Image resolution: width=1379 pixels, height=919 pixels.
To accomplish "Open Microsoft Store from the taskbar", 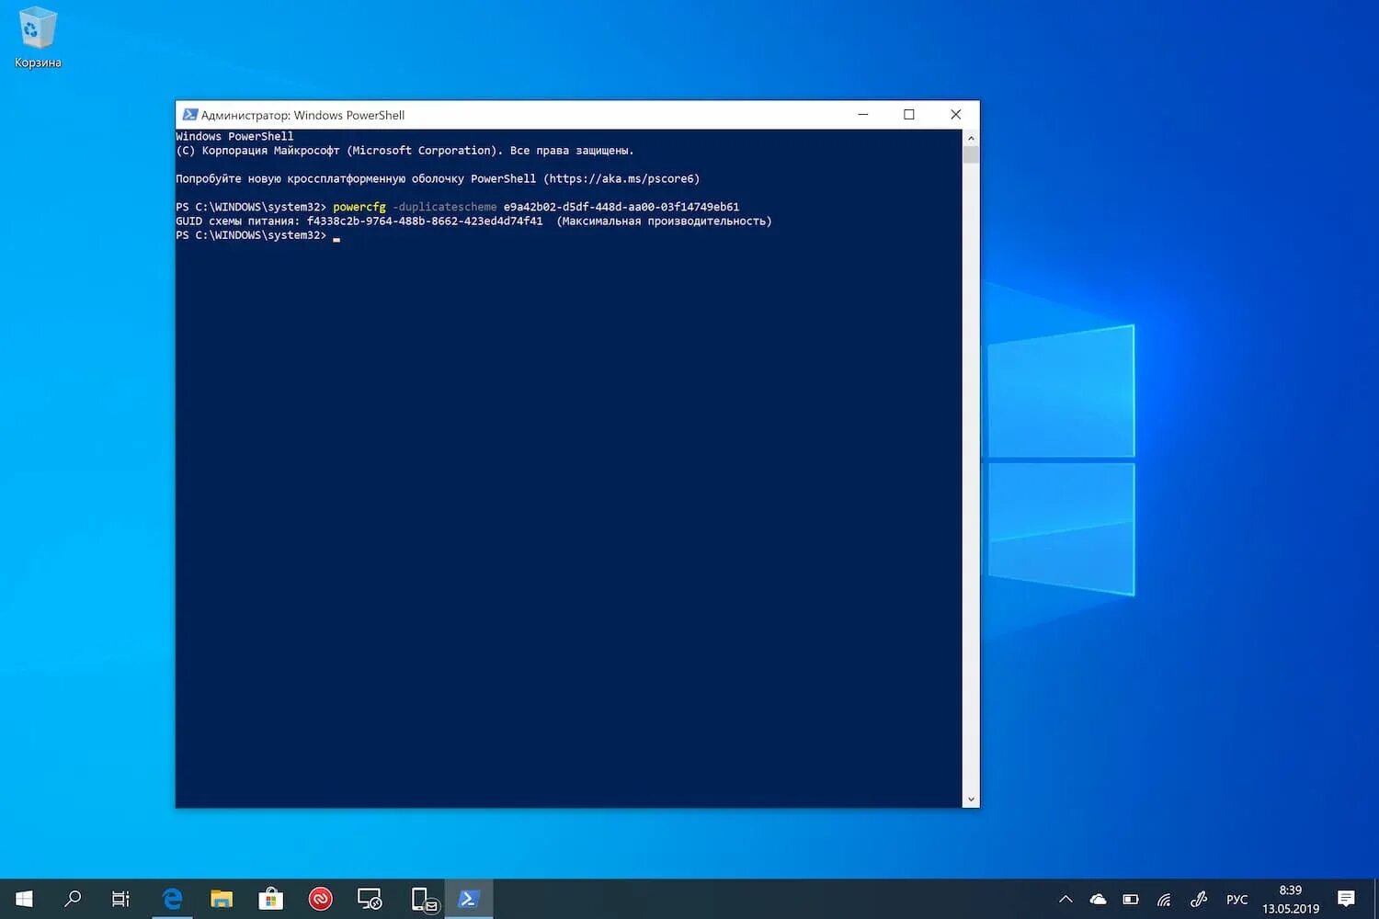I will tap(270, 899).
